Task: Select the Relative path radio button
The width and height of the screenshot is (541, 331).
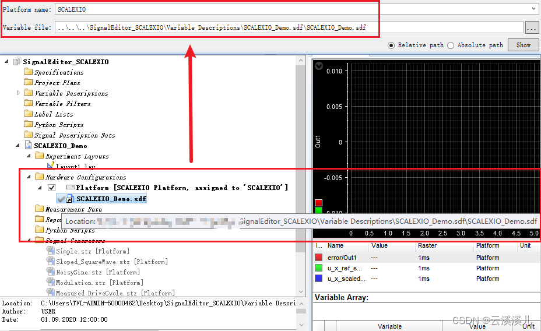Action: tap(391, 45)
